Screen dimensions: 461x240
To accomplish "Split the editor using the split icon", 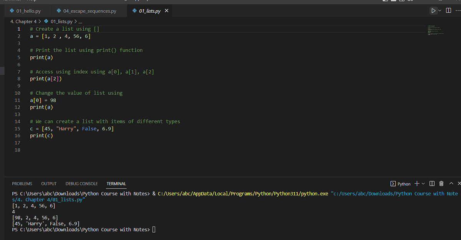I will pos(448,10).
